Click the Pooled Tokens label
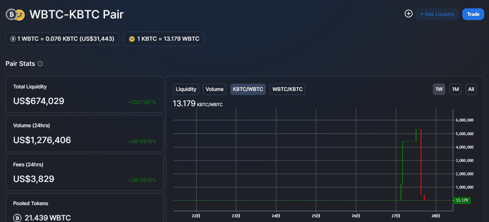The height and width of the screenshot is (222, 489). 31,203
